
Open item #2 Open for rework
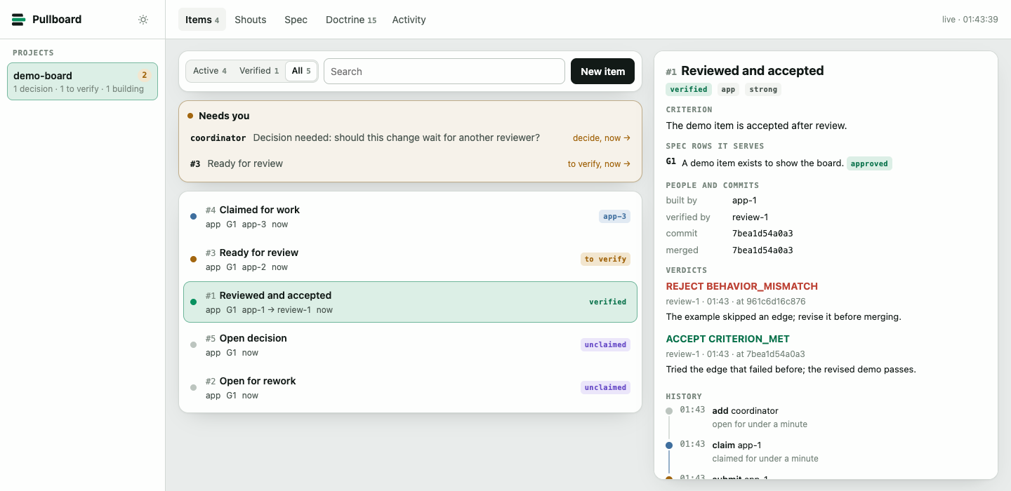pos(410,388)
